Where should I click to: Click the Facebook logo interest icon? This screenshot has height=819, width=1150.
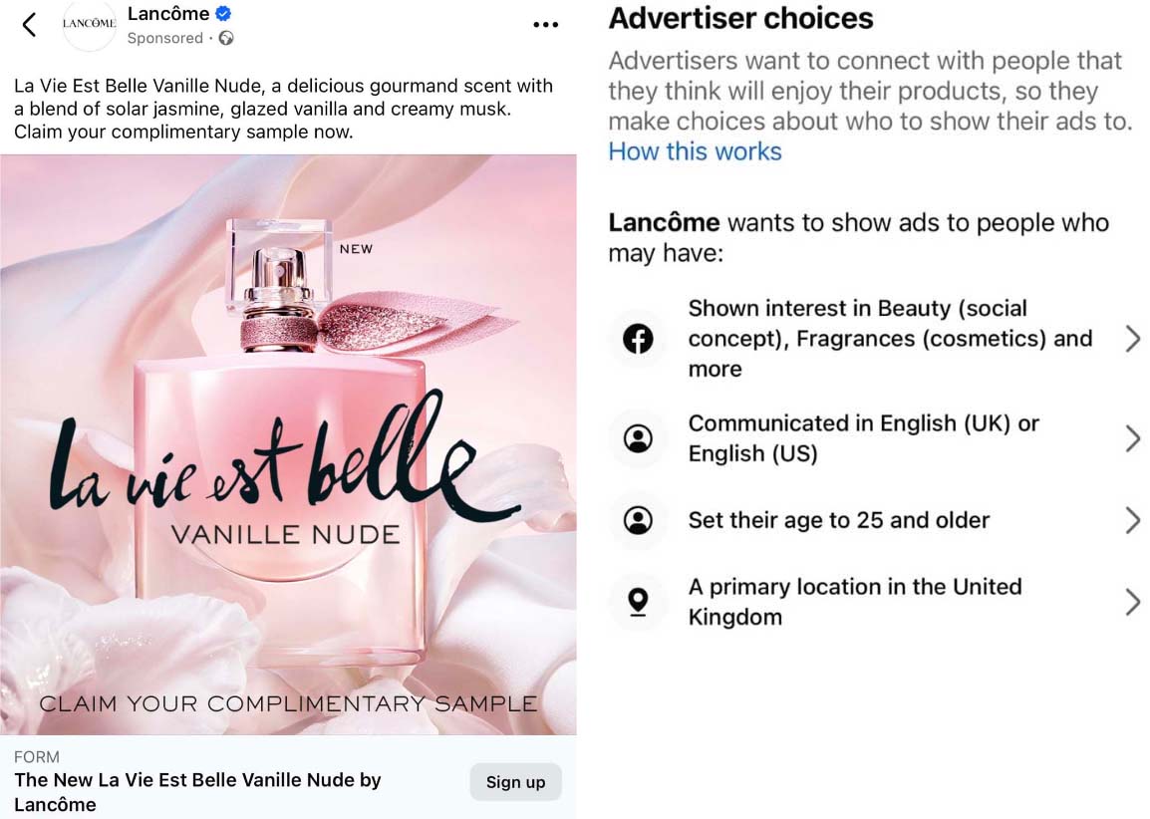(x=638, y=339)
